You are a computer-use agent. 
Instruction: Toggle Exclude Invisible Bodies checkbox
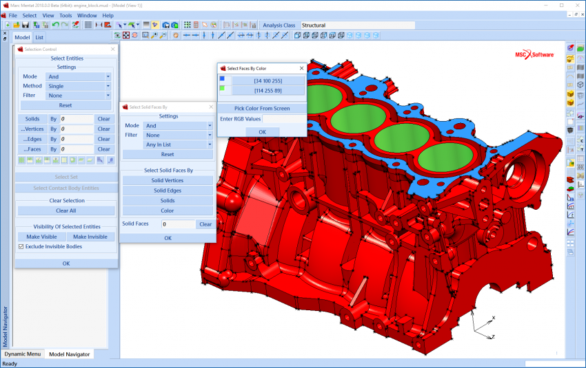(x=21, y=246)
